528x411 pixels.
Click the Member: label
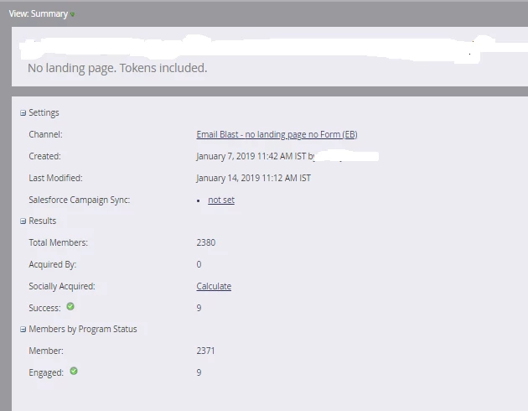pyautogui.click(x=46, y=351)
